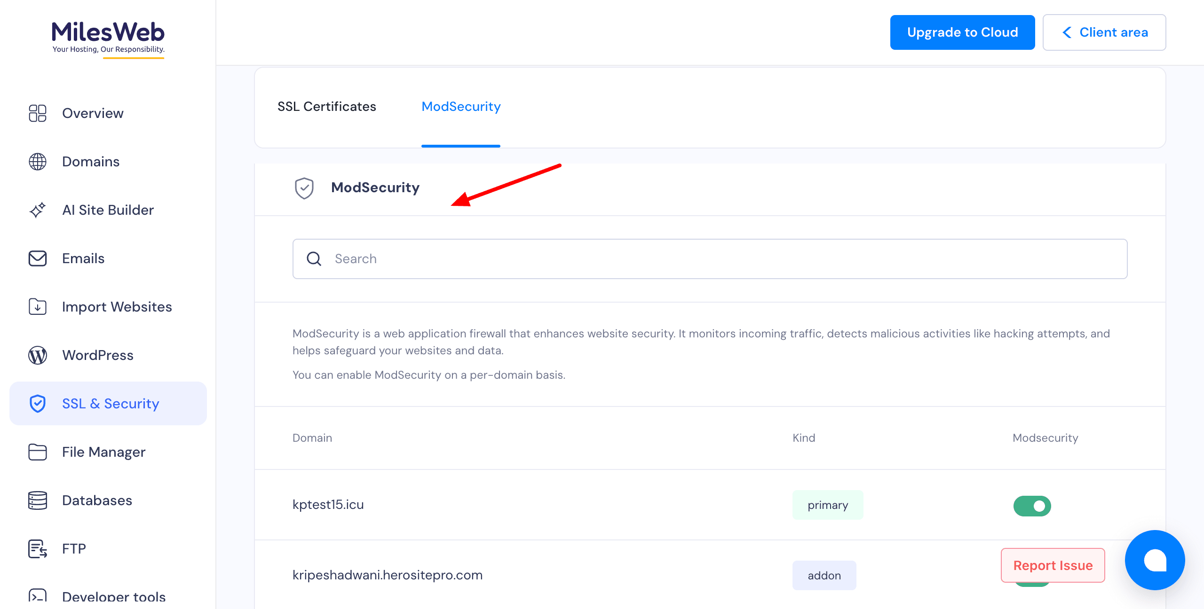The image size is (1204, 609).
Task: Click the File Manager folder icon
Action: point(38,452)
